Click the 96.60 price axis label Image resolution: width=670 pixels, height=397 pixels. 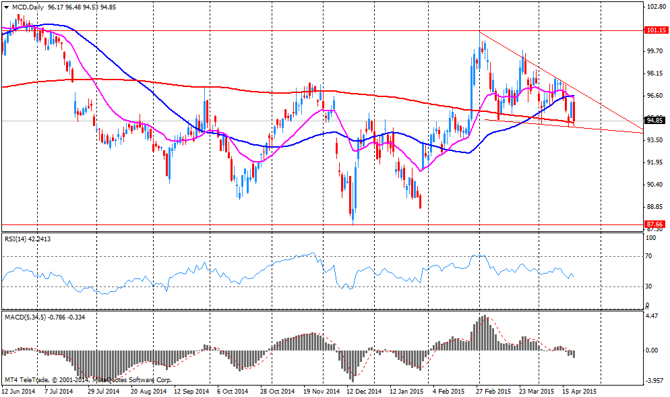[x=655, y=95]
